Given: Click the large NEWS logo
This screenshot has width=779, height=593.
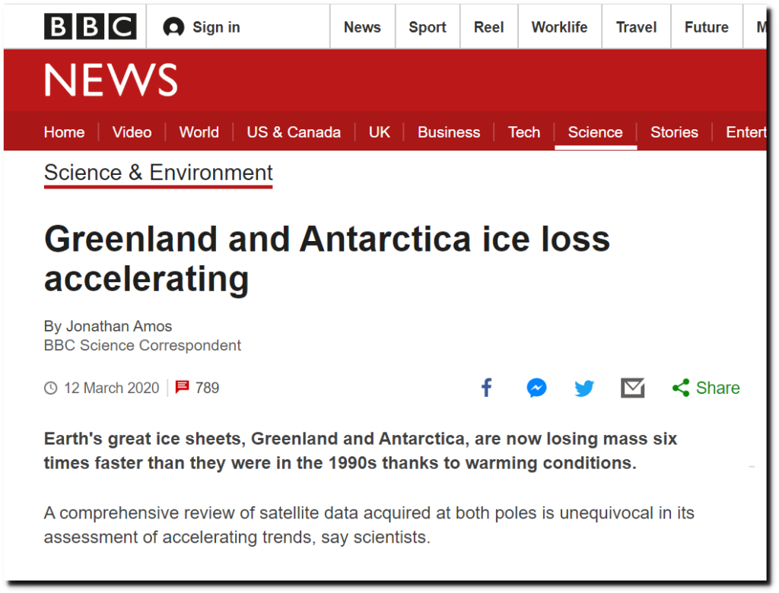Looking at the screenshot, I should (x=111, y=81).
